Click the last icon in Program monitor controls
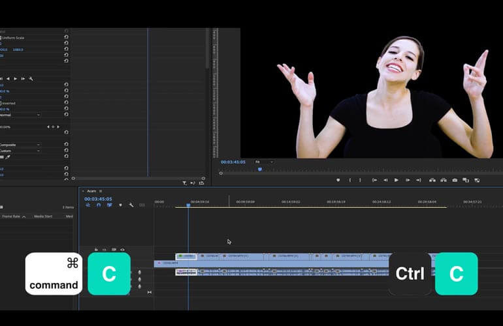The height and width of the screenshot is (326, 503). (477, 181)
